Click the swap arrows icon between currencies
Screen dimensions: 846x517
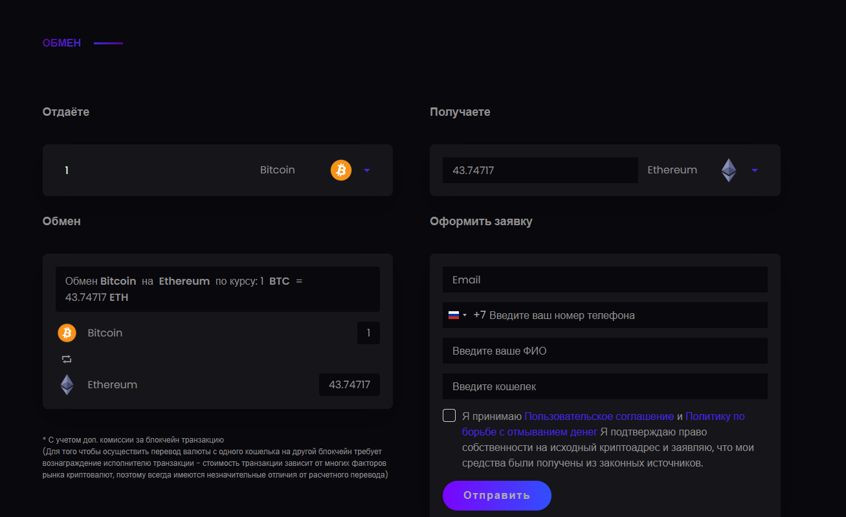(x=67, y=359)
